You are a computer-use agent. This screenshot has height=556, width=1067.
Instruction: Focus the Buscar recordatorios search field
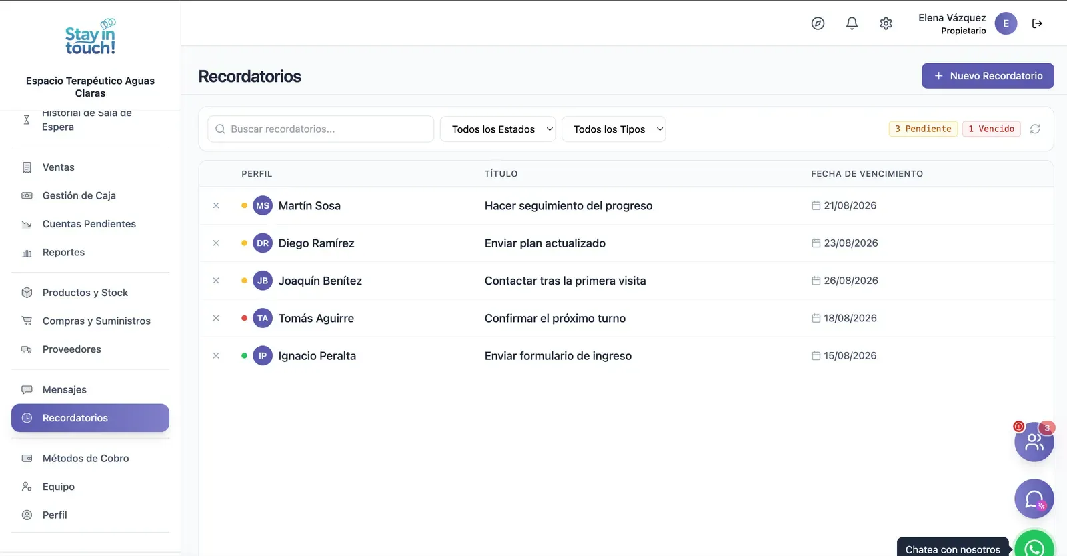tap(321, 129)
